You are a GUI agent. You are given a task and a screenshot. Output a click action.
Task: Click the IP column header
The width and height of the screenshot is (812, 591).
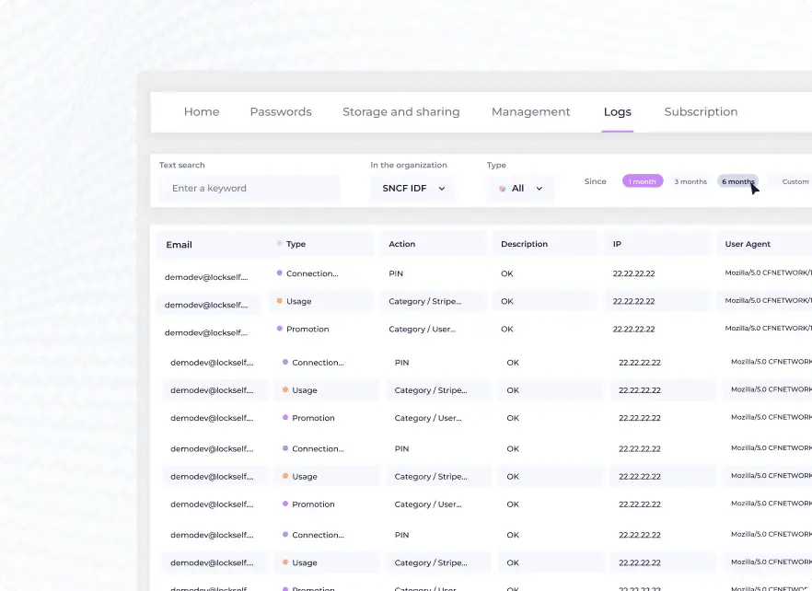pyautogui.click(x=618, y=244)
